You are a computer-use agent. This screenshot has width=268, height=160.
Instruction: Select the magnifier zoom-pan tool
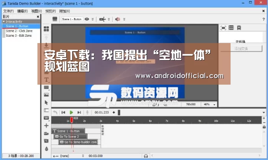tap(46, 141)
